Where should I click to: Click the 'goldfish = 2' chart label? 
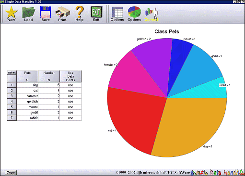(x=144, y=39)
